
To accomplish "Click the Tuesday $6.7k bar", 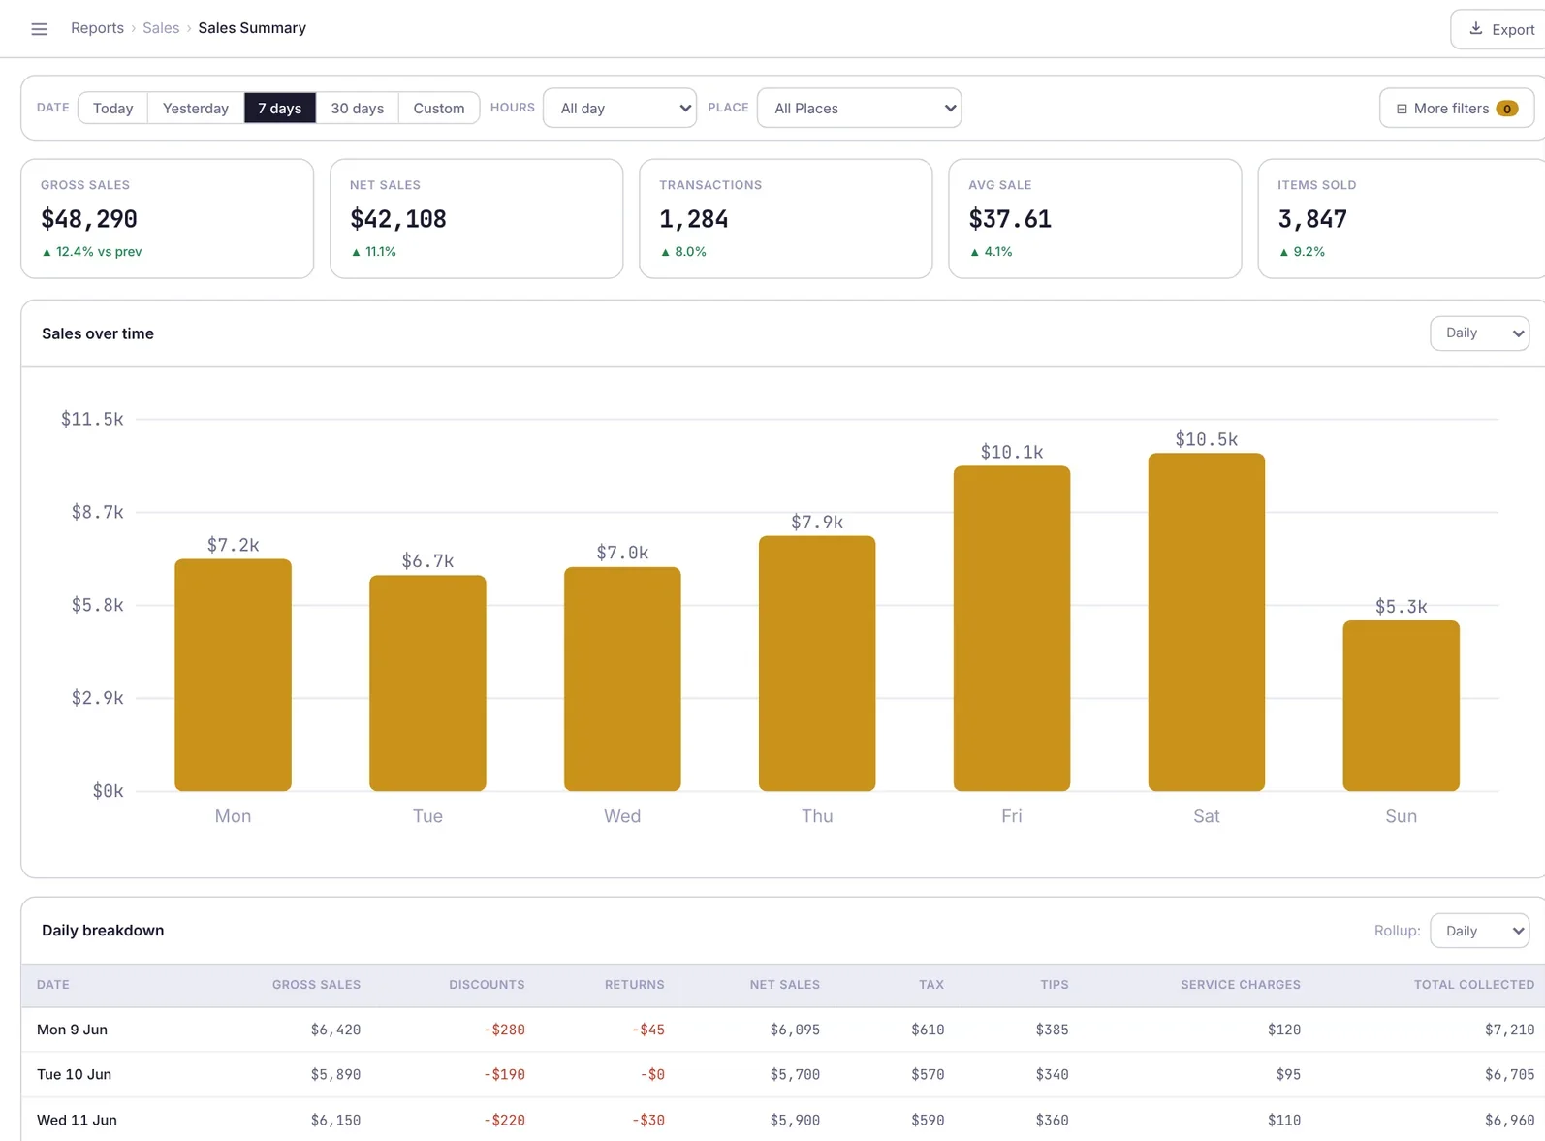I will pyautogui.click(x=427, y=683).
